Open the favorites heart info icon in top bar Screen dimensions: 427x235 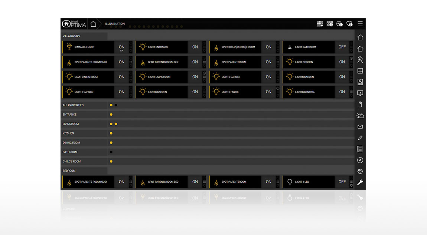coord(349,24)
